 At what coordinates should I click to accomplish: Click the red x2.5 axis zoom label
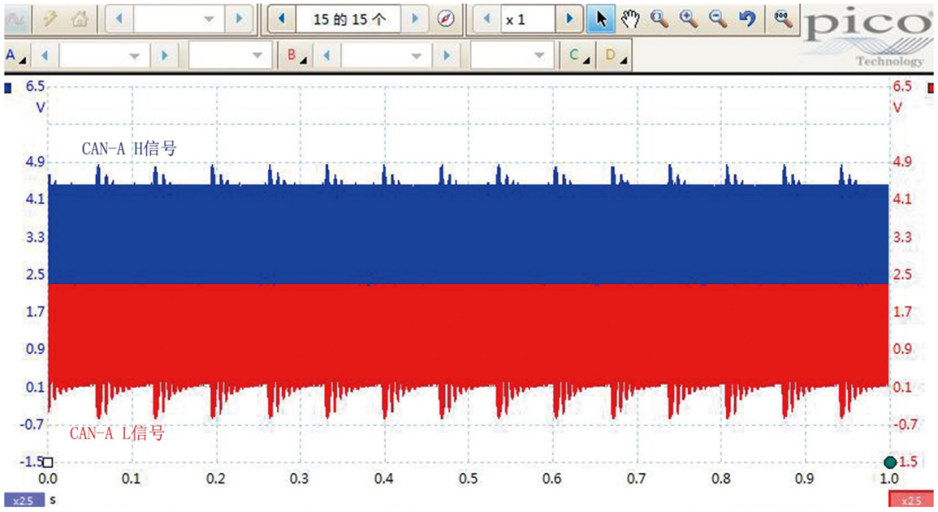click(x=911, y=500)
